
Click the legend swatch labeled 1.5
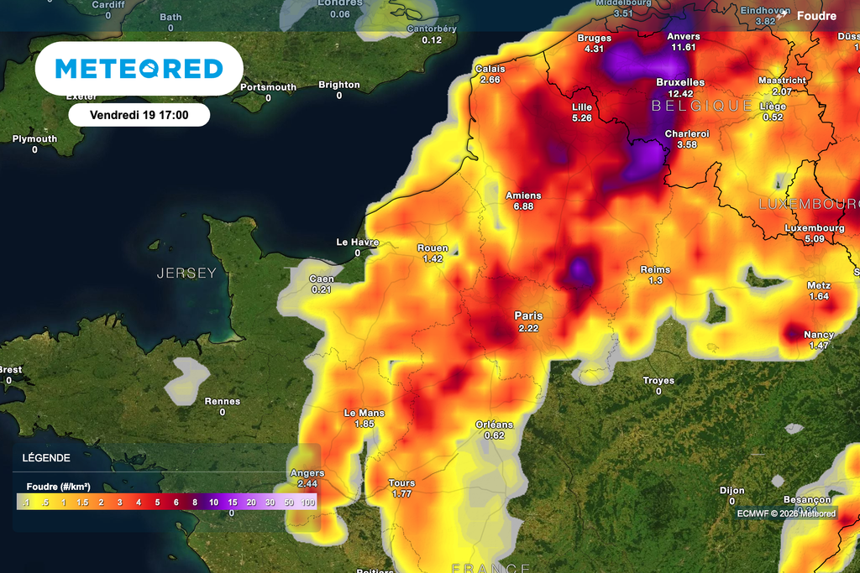(82, 503)
